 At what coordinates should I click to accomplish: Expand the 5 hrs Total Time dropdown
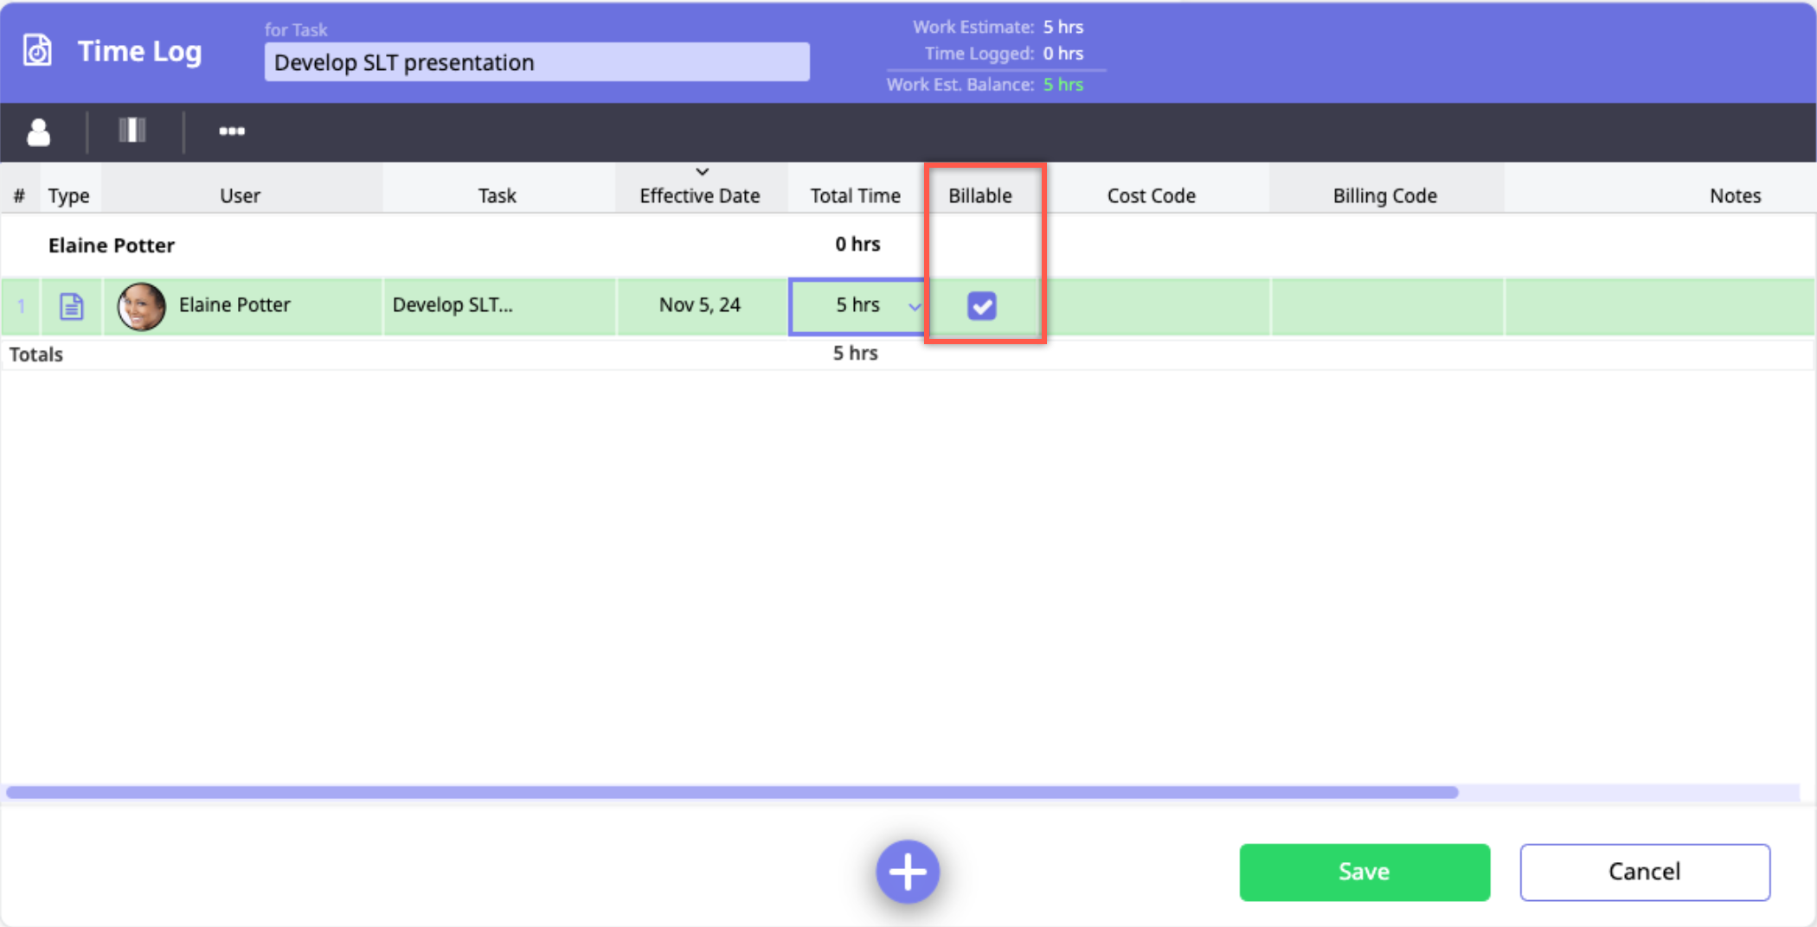point(914,306)
